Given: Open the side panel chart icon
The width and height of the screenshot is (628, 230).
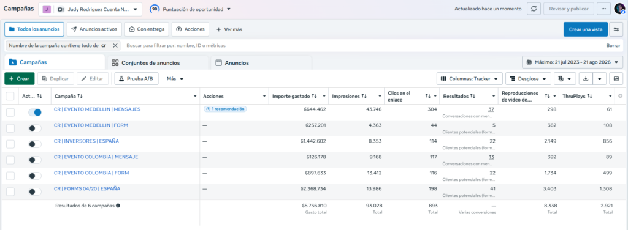Looking at the screenshot, I should [616, 79].
